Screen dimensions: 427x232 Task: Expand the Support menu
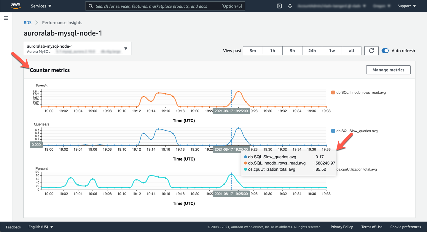407,6
